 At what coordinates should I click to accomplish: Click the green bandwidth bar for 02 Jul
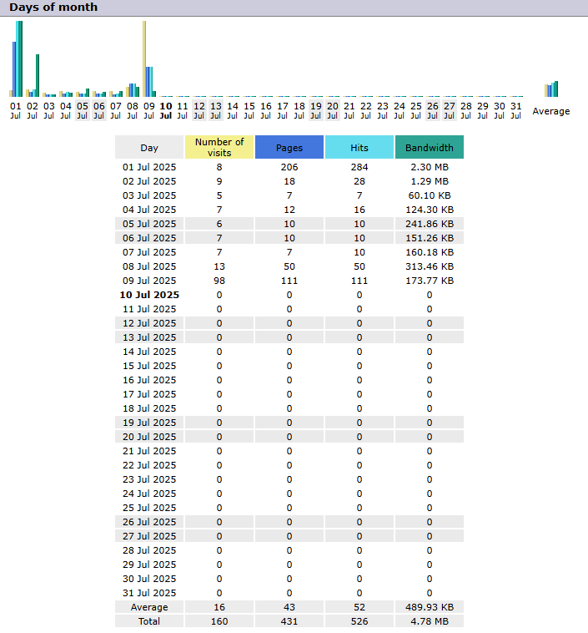pos(38,75)
